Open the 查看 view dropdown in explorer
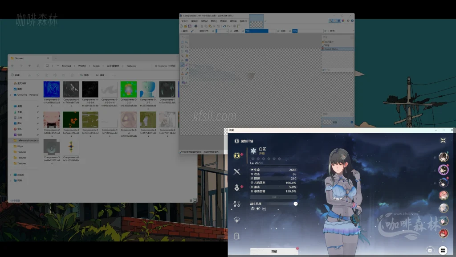This screenshot has width=456, height=257. tap(101, 75)
